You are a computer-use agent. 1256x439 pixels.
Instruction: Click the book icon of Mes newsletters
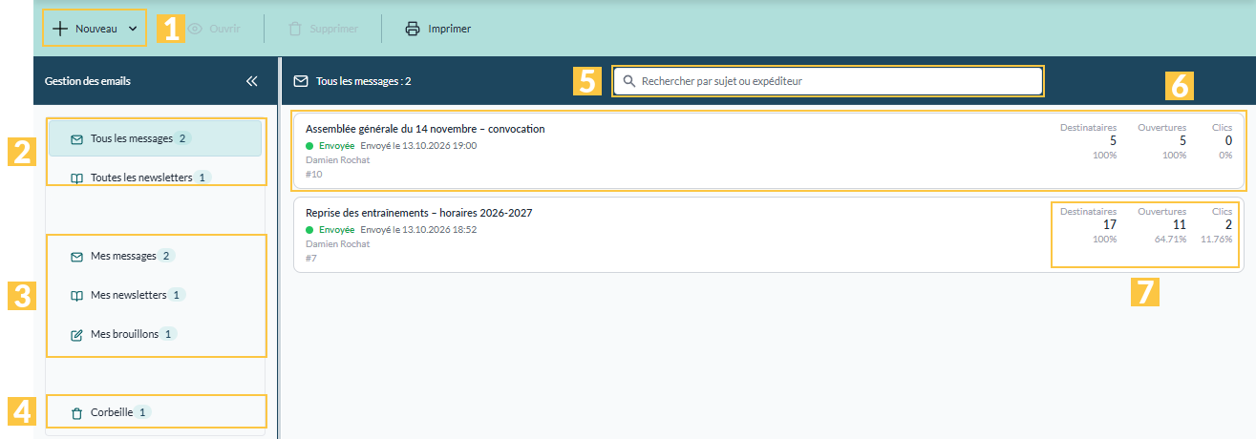76,296
